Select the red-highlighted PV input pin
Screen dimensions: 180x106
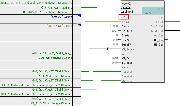click(123, 17)
